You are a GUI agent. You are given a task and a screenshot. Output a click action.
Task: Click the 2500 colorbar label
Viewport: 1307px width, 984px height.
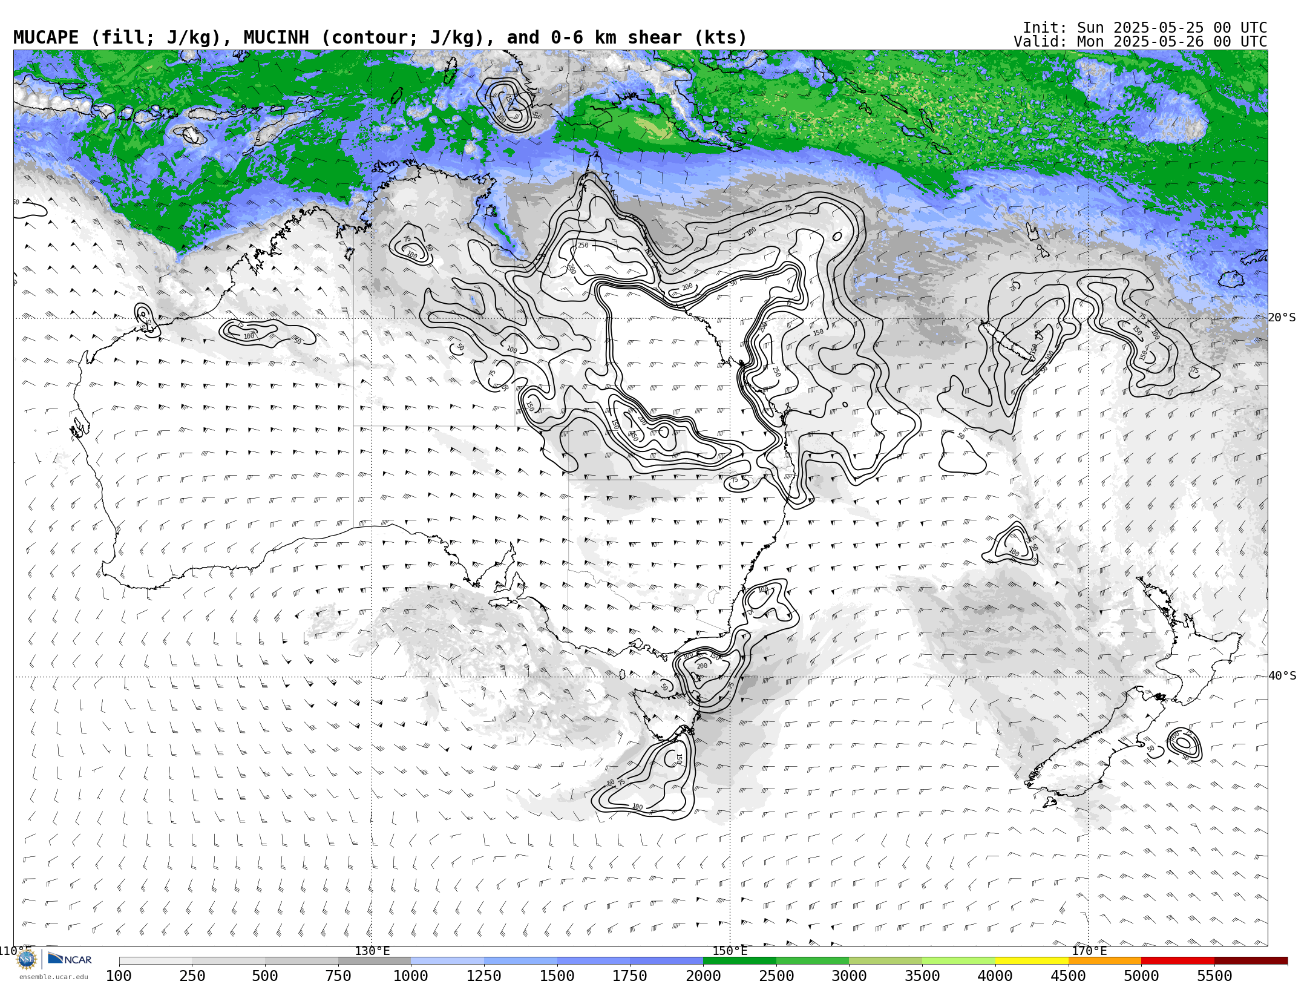click(776, 976)
